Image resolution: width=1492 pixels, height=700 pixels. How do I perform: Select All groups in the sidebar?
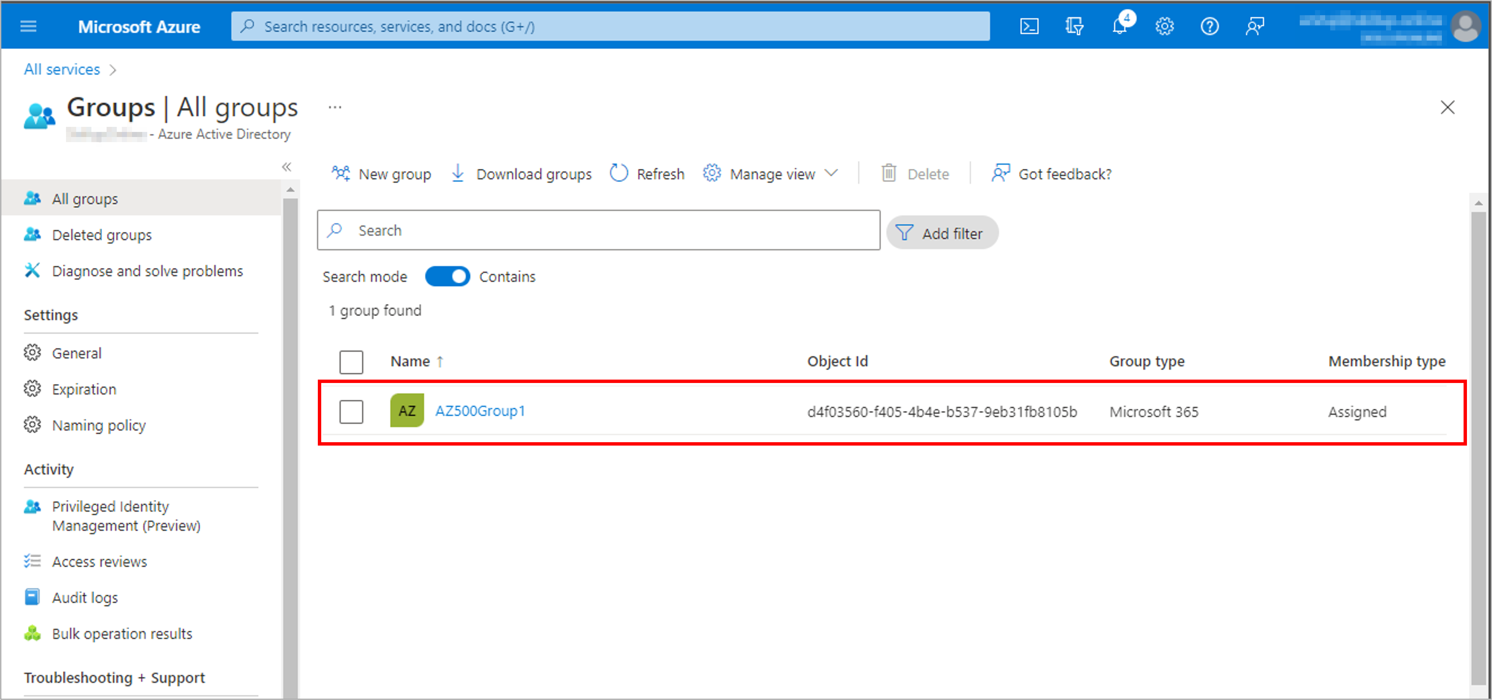pyautogui.click(x=141, y=199)
